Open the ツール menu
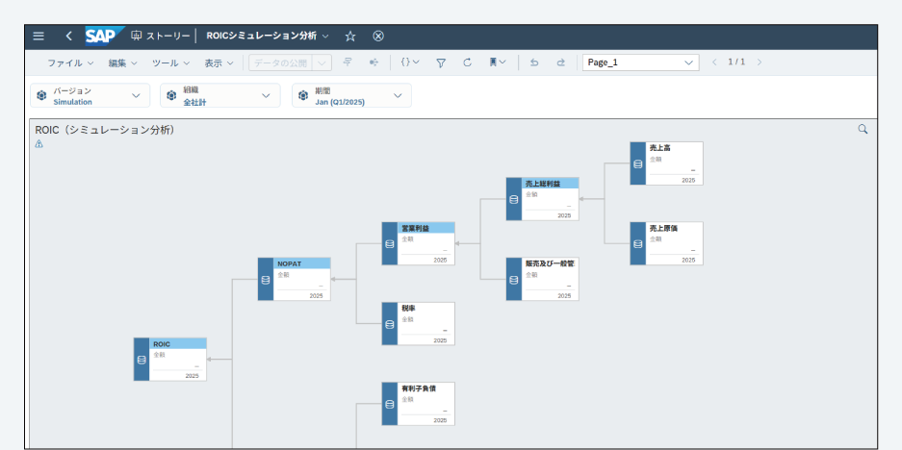 (x=170, y=62)
